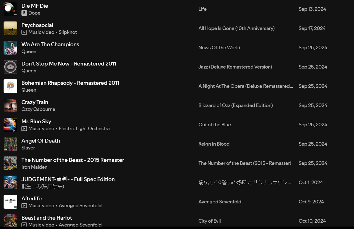This screenshot has width=354, height=229.
Task: Open the Ozzy Osbourne artist link
Action: pos(38,109)
